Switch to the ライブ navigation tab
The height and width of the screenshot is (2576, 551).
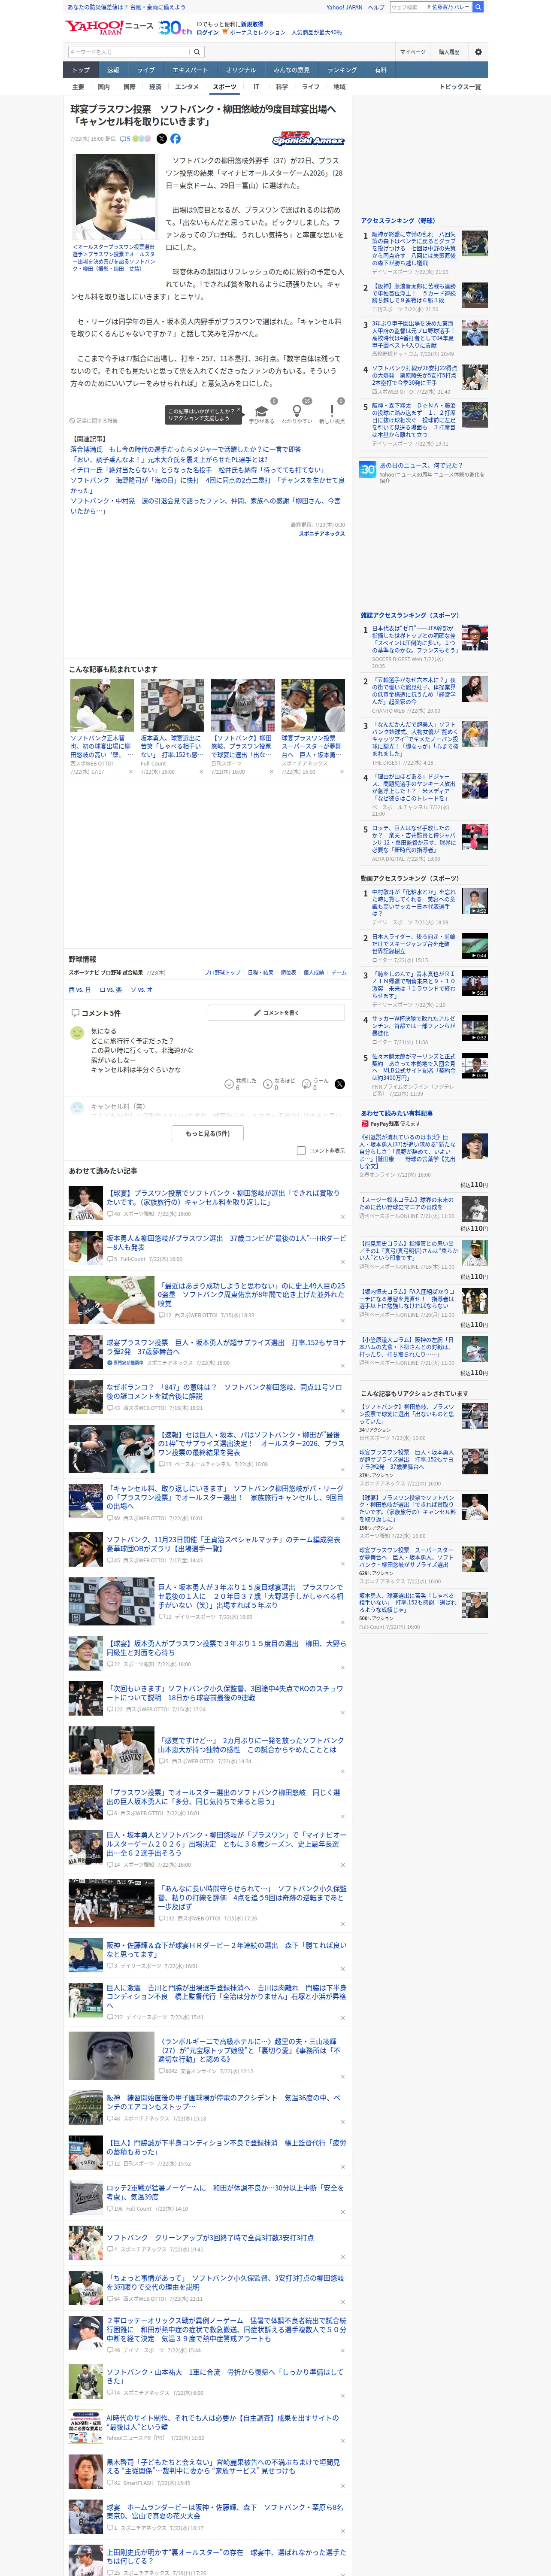tap(146, 70)
